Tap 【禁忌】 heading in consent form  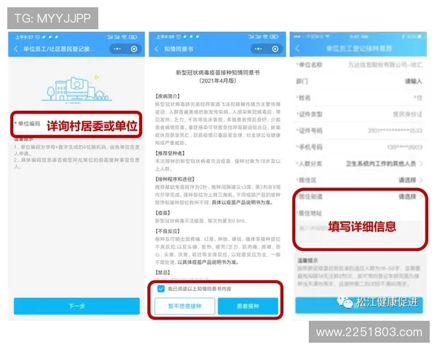[x=162, y=273]
